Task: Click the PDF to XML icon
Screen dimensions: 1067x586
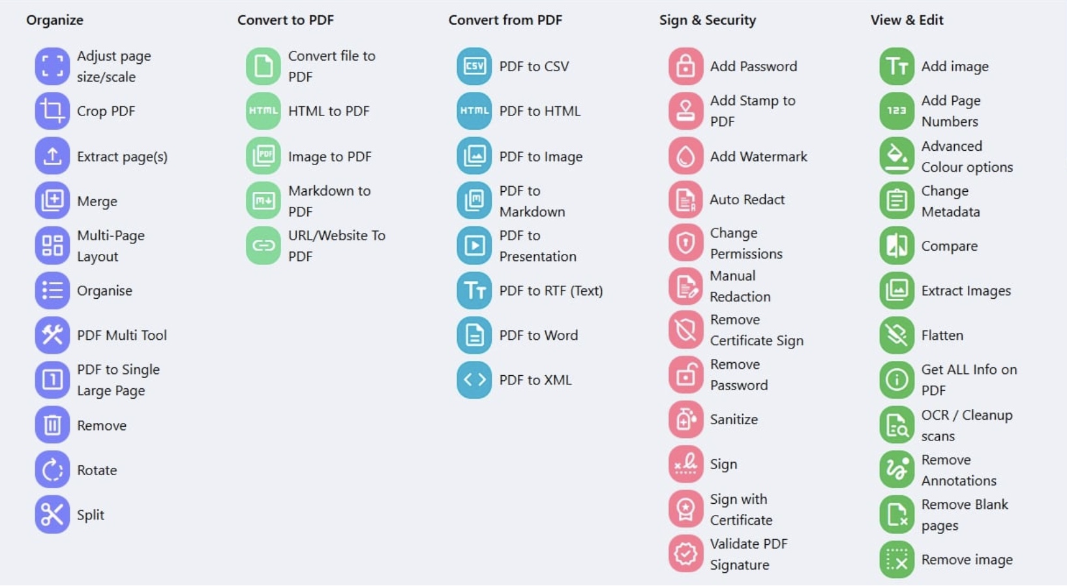Action: point(474,380)
